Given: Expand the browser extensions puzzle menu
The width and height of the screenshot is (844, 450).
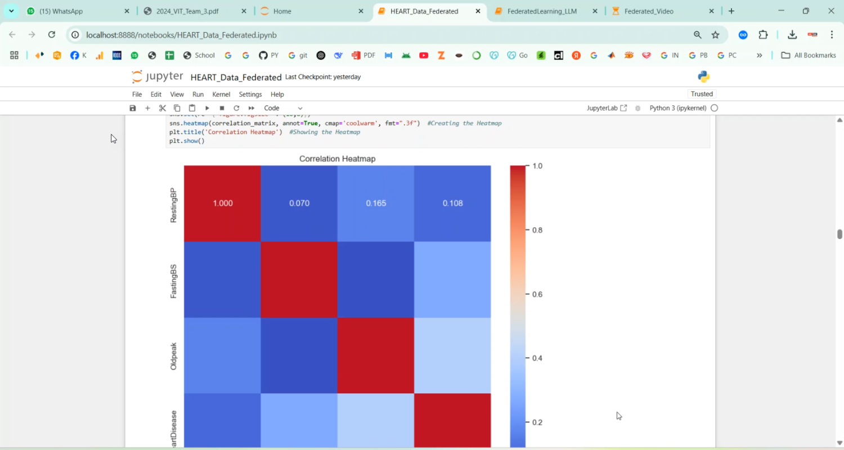Looking at the screenshot, I should pos(763,35).
